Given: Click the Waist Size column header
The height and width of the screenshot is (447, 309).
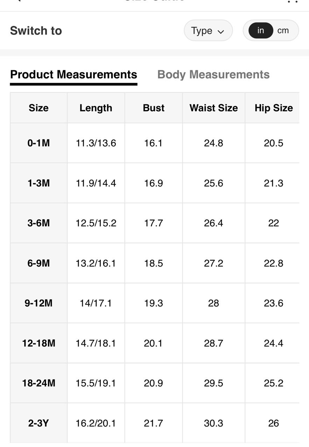Looking at the screenshot, I should click(x=213, y=108).
